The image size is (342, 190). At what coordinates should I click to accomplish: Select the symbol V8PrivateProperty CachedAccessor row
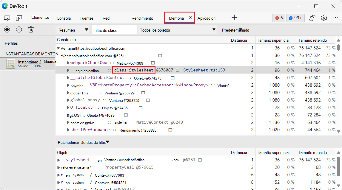(x=196, y=85)
